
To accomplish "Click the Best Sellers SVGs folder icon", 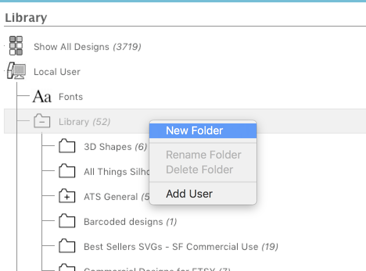I will [x=67, y=246].
